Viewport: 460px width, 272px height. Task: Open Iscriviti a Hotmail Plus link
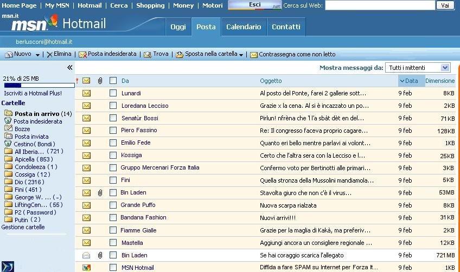33,93
